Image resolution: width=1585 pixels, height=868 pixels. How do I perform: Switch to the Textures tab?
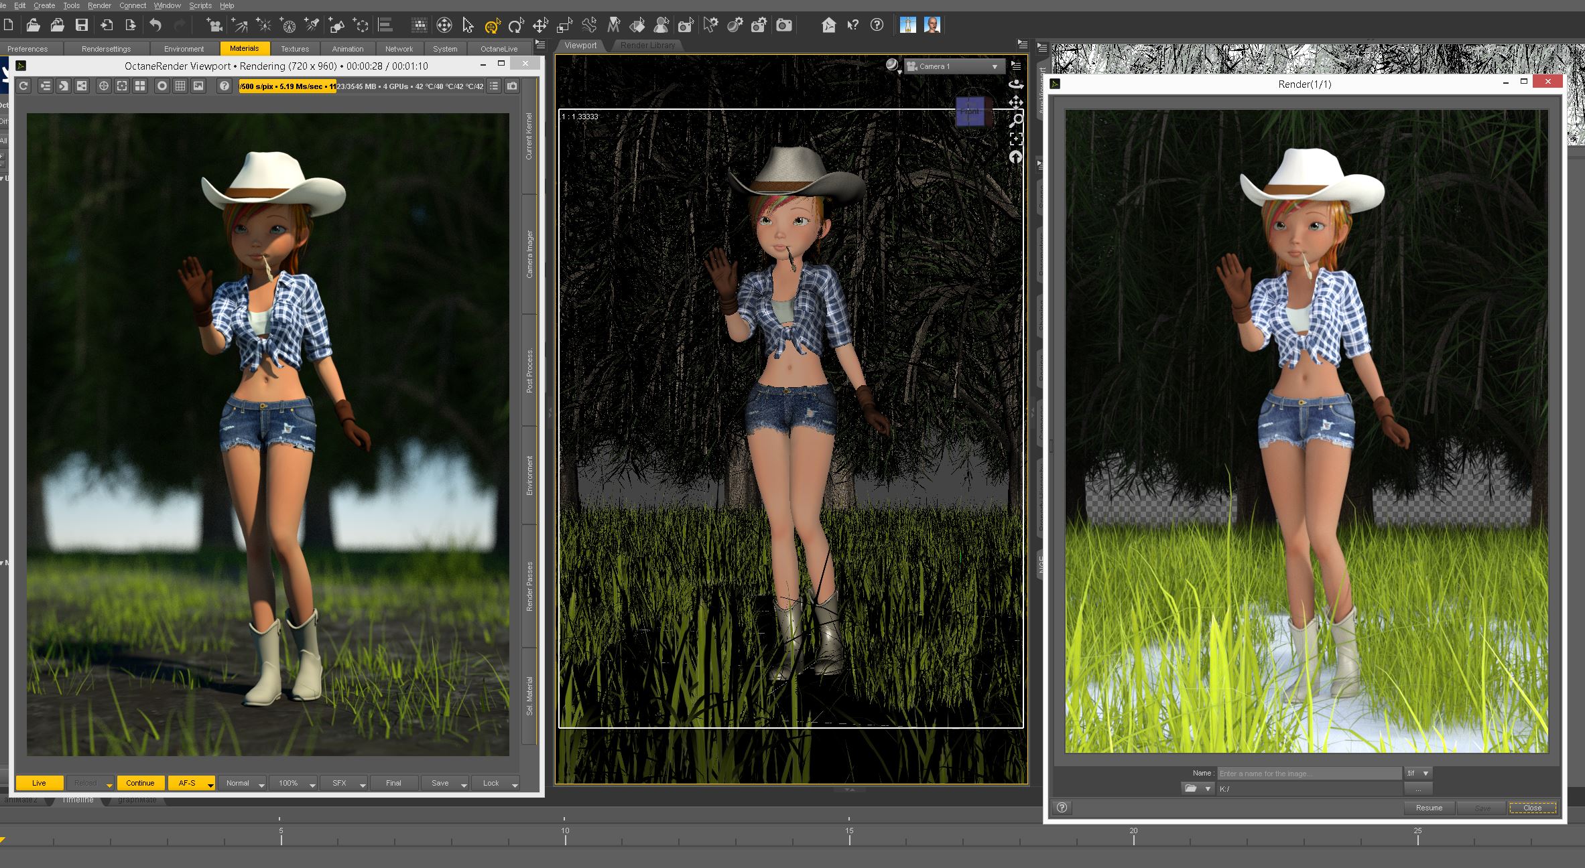coord(295,49)
